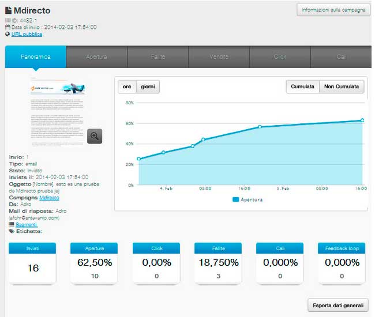Open the Click tab
The height and width of the screenshot is (317, 375).
point(280,57)
